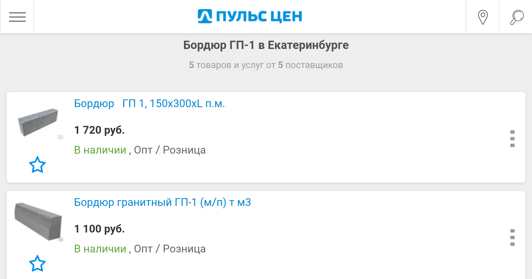Select the 1 100 руб. price
532x279 pixels.
[99, 229]
